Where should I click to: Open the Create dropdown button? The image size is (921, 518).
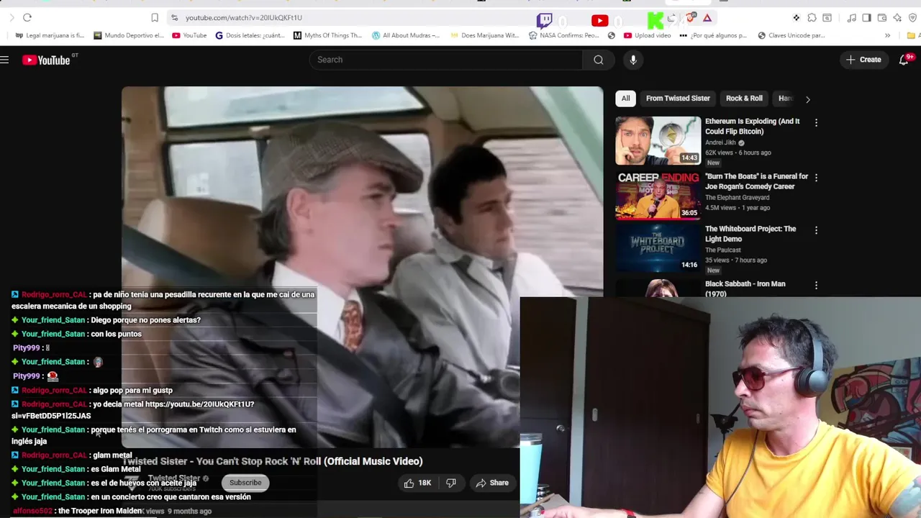863,60
